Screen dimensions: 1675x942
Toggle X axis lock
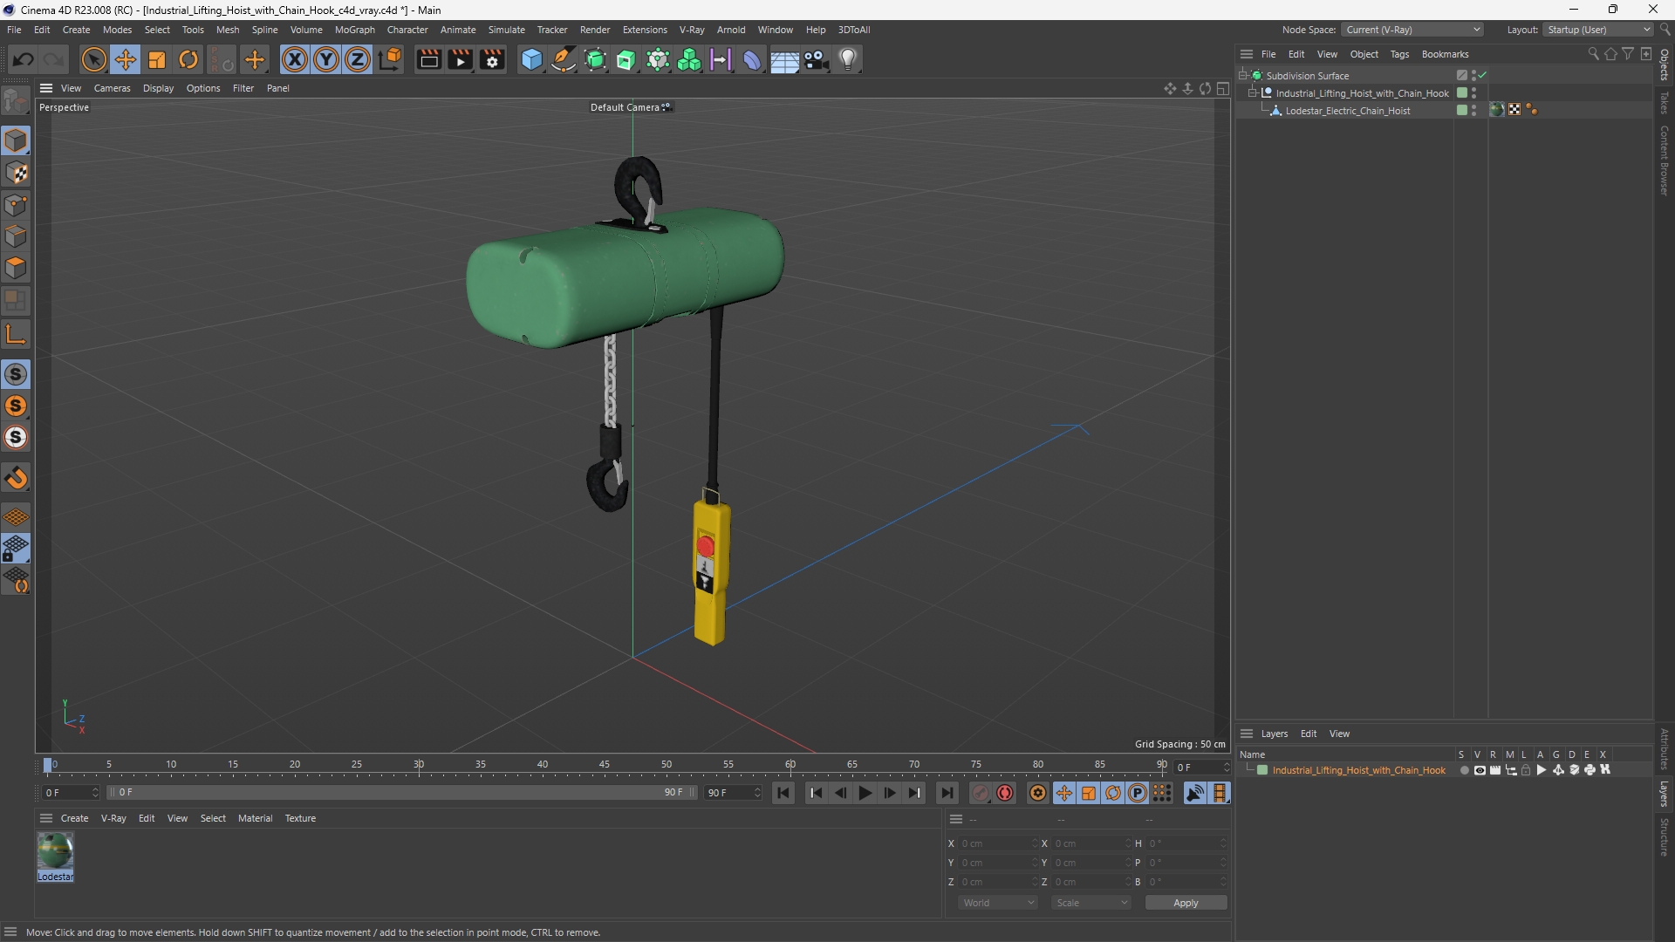click(295, 59)
